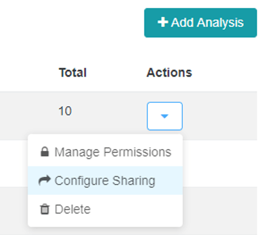This screenshot has width=266, height=235.
Task: Click the gray third row right of Delete
Action: click(220, 210)
